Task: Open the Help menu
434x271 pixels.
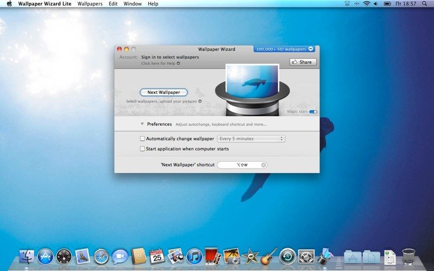Action: coord(153,4)
